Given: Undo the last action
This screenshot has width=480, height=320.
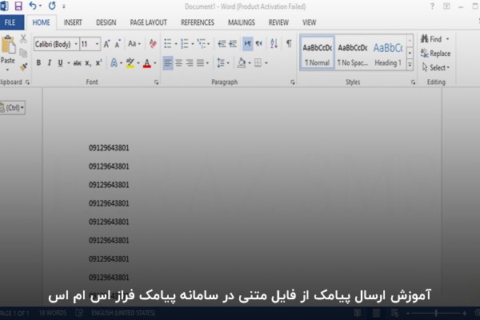Looking at the screenshot, I should (33, 6).
